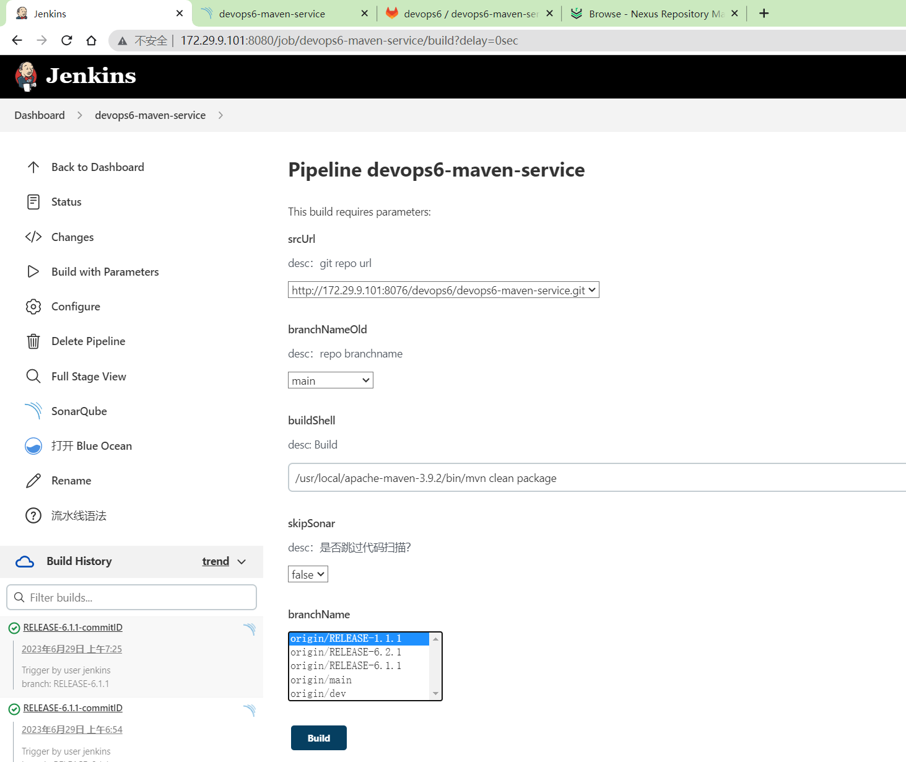The image size is (906, 762).
Task: Reload the page with refresh icon
Action: click(66, 40)
